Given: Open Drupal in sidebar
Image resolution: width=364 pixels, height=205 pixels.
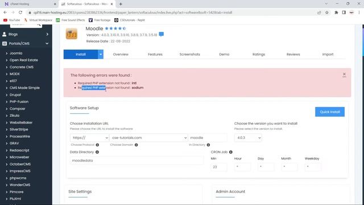Looking at the screenshot, I should click(15, 95).
